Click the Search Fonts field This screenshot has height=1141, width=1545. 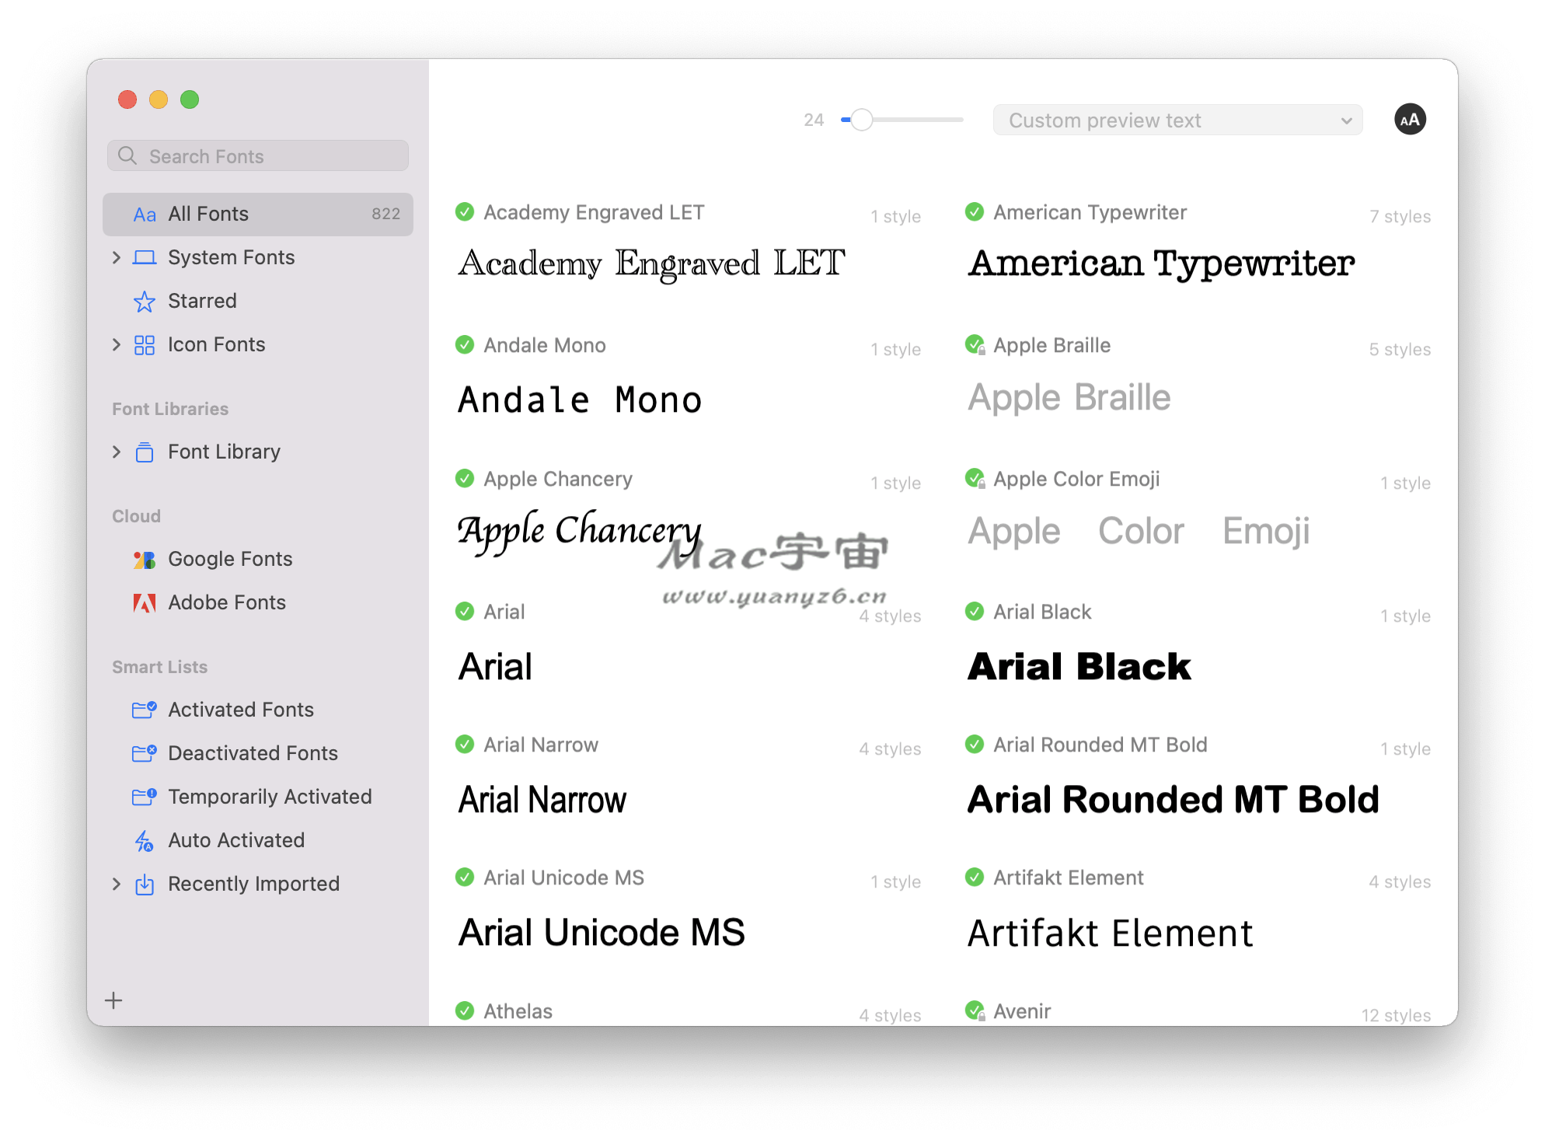(258, 156)
